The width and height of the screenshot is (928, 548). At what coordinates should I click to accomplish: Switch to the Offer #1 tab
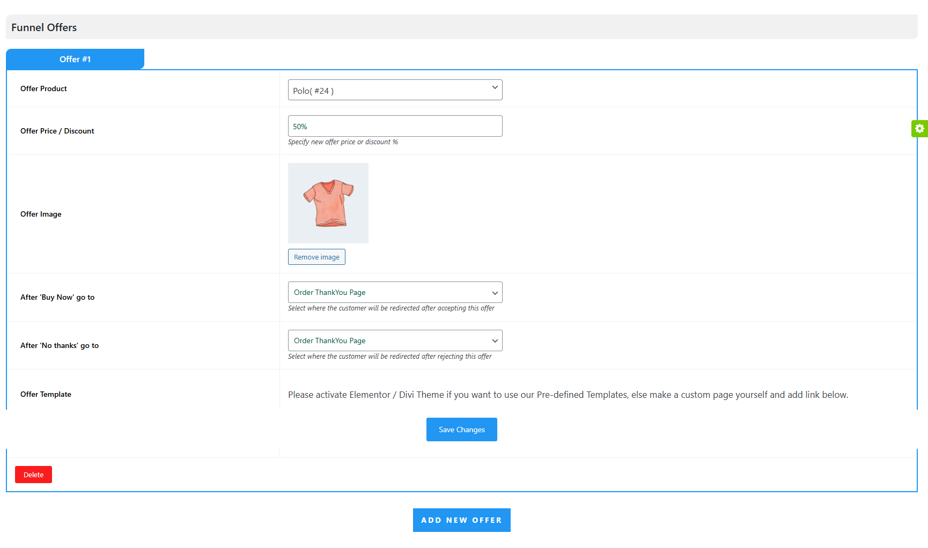pyautogui.click(x=75, y=59)
